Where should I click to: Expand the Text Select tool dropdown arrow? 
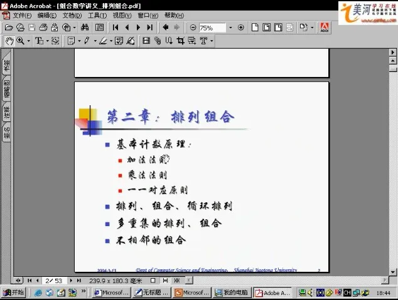(x=47, y=41)
